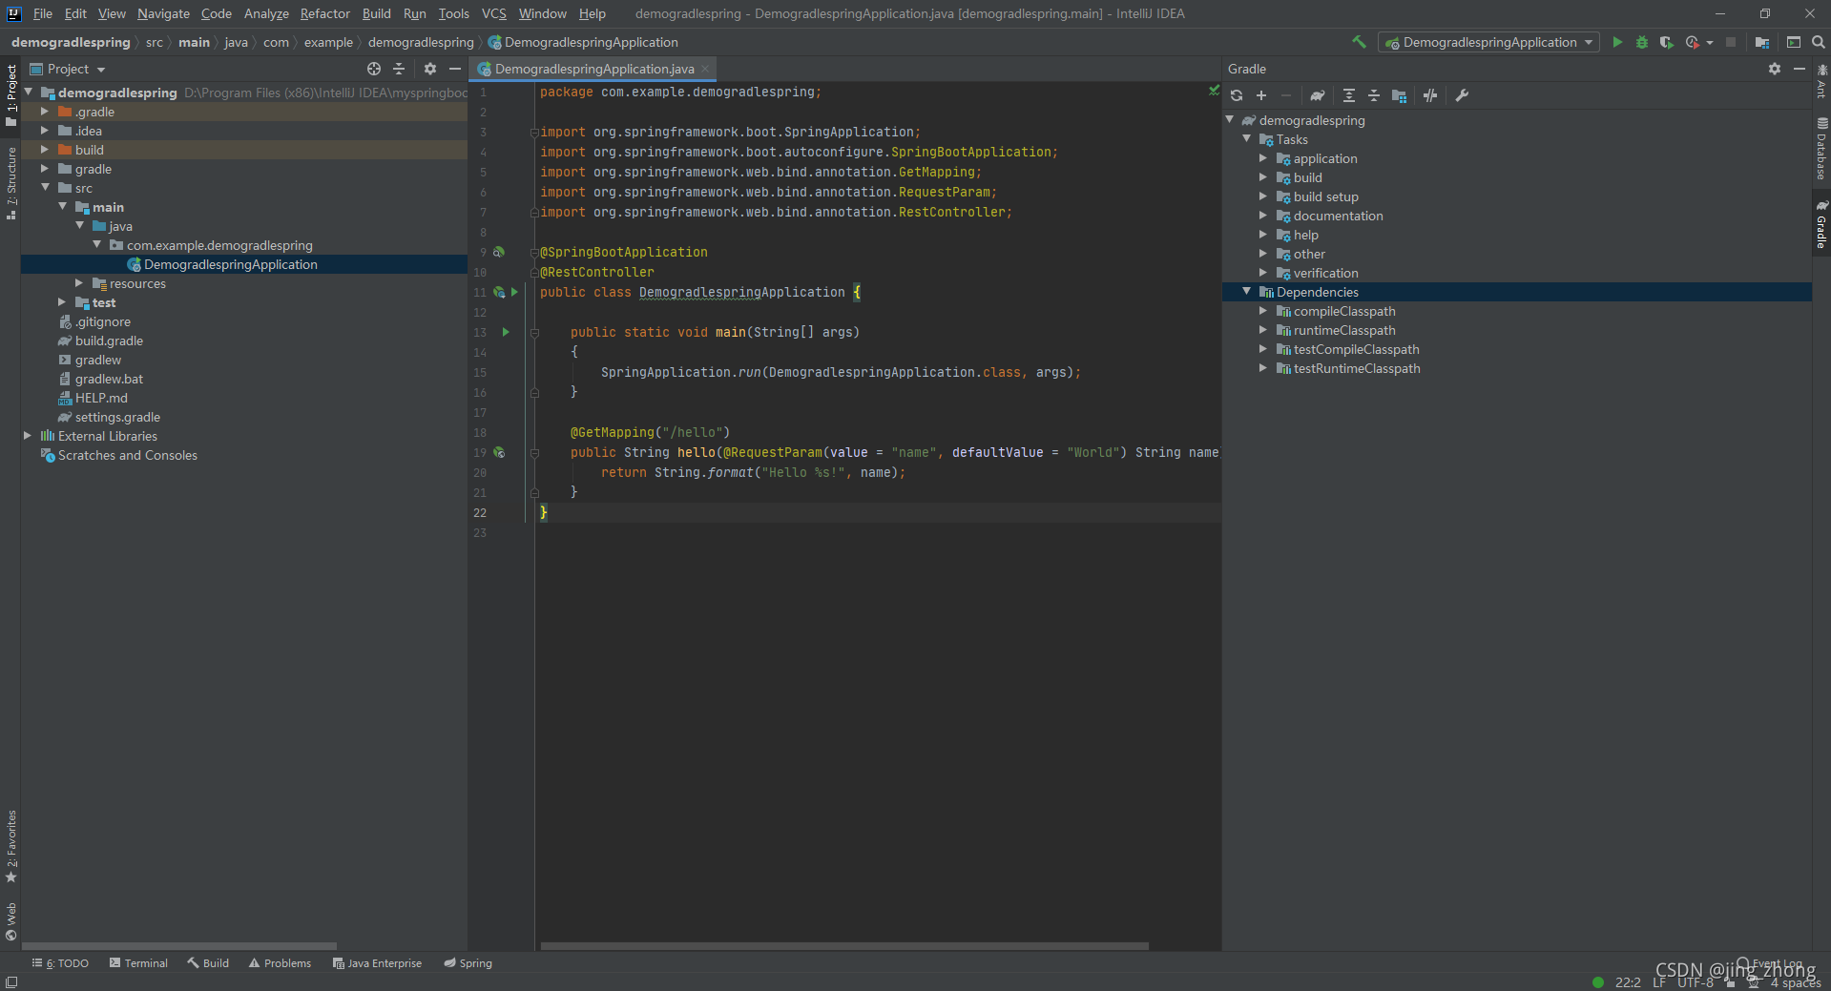Click the 'example' breadcrumb in navigation bar
The width and height of the screenshot is (1831, 991).
(x=328, y=42)
